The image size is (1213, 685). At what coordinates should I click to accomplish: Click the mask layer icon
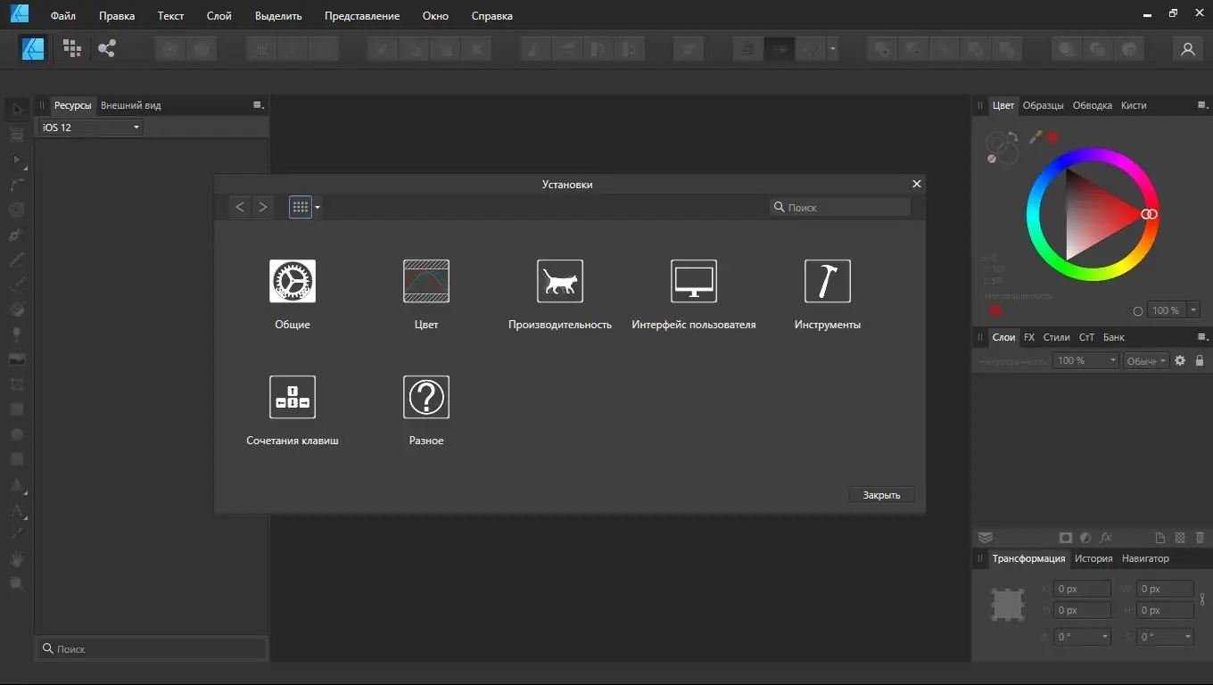pyautogui.click(x=1065, y=538)
